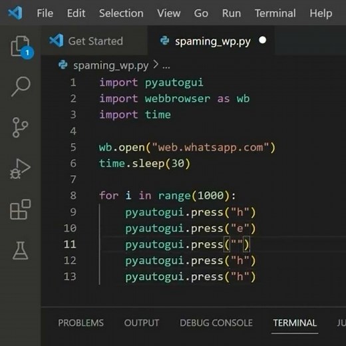This screenshot has width=346, height=346.
Task: Click the unsaved dot on spaming_wp.py tab
Action: pos(262,40)
